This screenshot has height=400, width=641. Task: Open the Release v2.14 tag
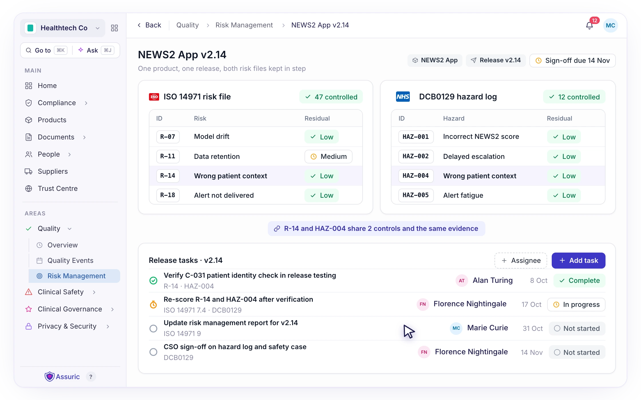point(496,60)
